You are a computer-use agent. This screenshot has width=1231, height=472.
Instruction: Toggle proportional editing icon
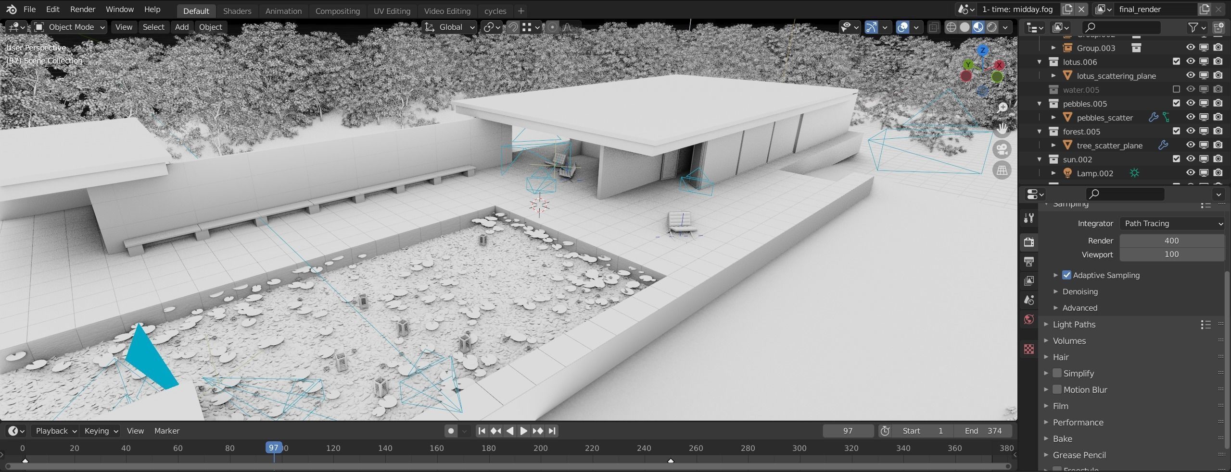[x=552, y=27]
